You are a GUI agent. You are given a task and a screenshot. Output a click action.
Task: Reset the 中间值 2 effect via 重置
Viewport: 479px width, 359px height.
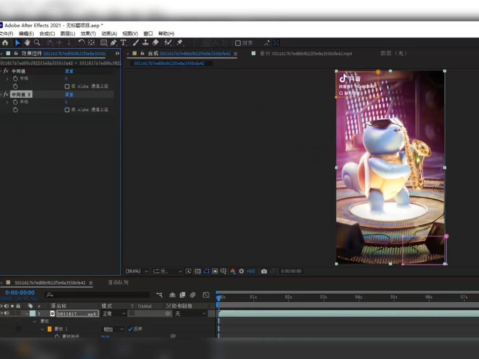pos(69,94)
